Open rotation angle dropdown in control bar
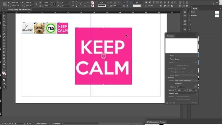The image size is (222, 125). pos(69,2)
